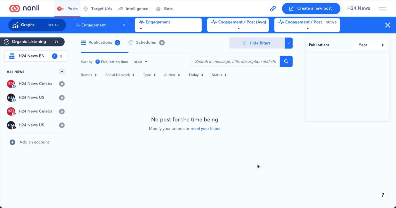Click the Hide filters funnel icon
The height and width of the screenshot is (208, 396).
pyautogui.click(x=244, y=43)
